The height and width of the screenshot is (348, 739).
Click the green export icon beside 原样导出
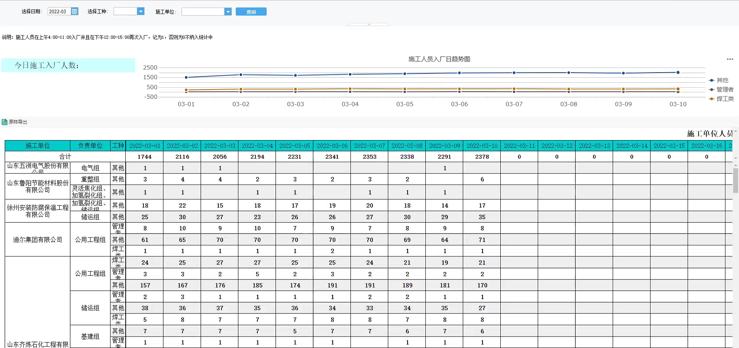click(4, 122)
